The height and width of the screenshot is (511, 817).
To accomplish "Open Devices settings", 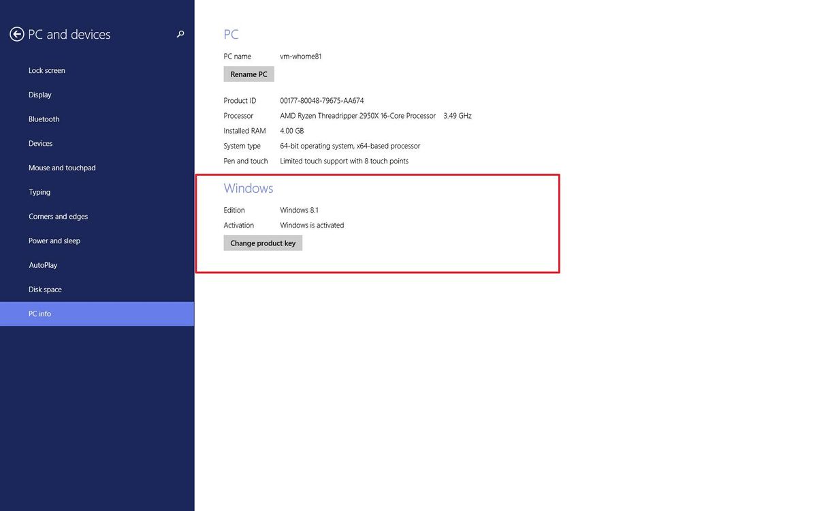I will [40, 143].
